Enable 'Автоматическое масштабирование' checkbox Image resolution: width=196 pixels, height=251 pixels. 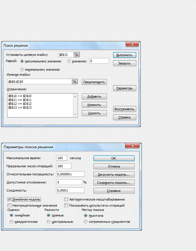coord(66,199)
